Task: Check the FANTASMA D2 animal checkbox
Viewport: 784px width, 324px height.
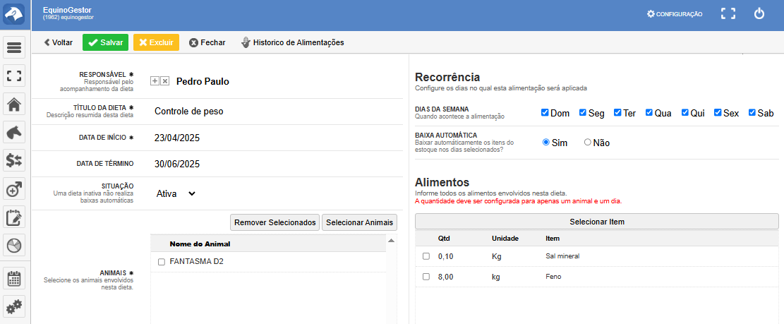Action: [x=162, y=262]
